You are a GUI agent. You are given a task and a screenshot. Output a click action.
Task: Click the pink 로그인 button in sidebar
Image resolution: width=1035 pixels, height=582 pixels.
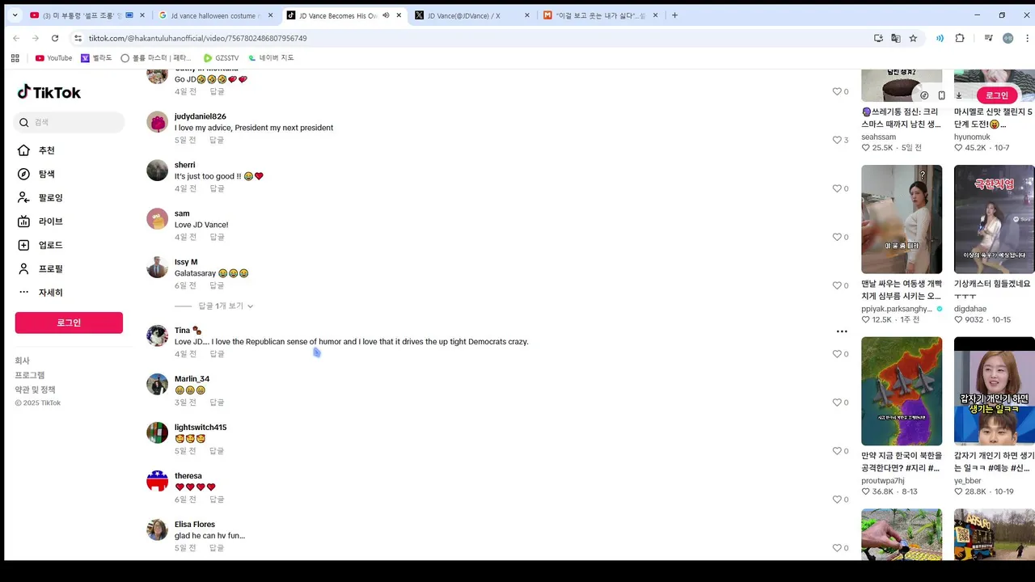click(x=69, y=323)
